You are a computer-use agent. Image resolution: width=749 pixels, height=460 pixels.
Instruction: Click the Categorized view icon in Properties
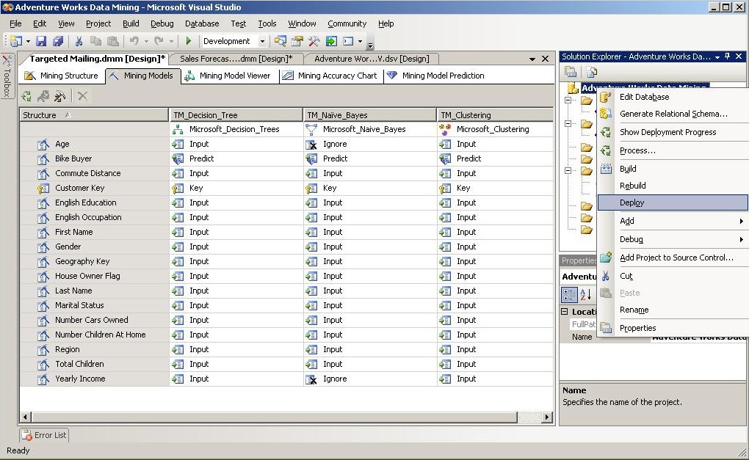pos(569,294)
